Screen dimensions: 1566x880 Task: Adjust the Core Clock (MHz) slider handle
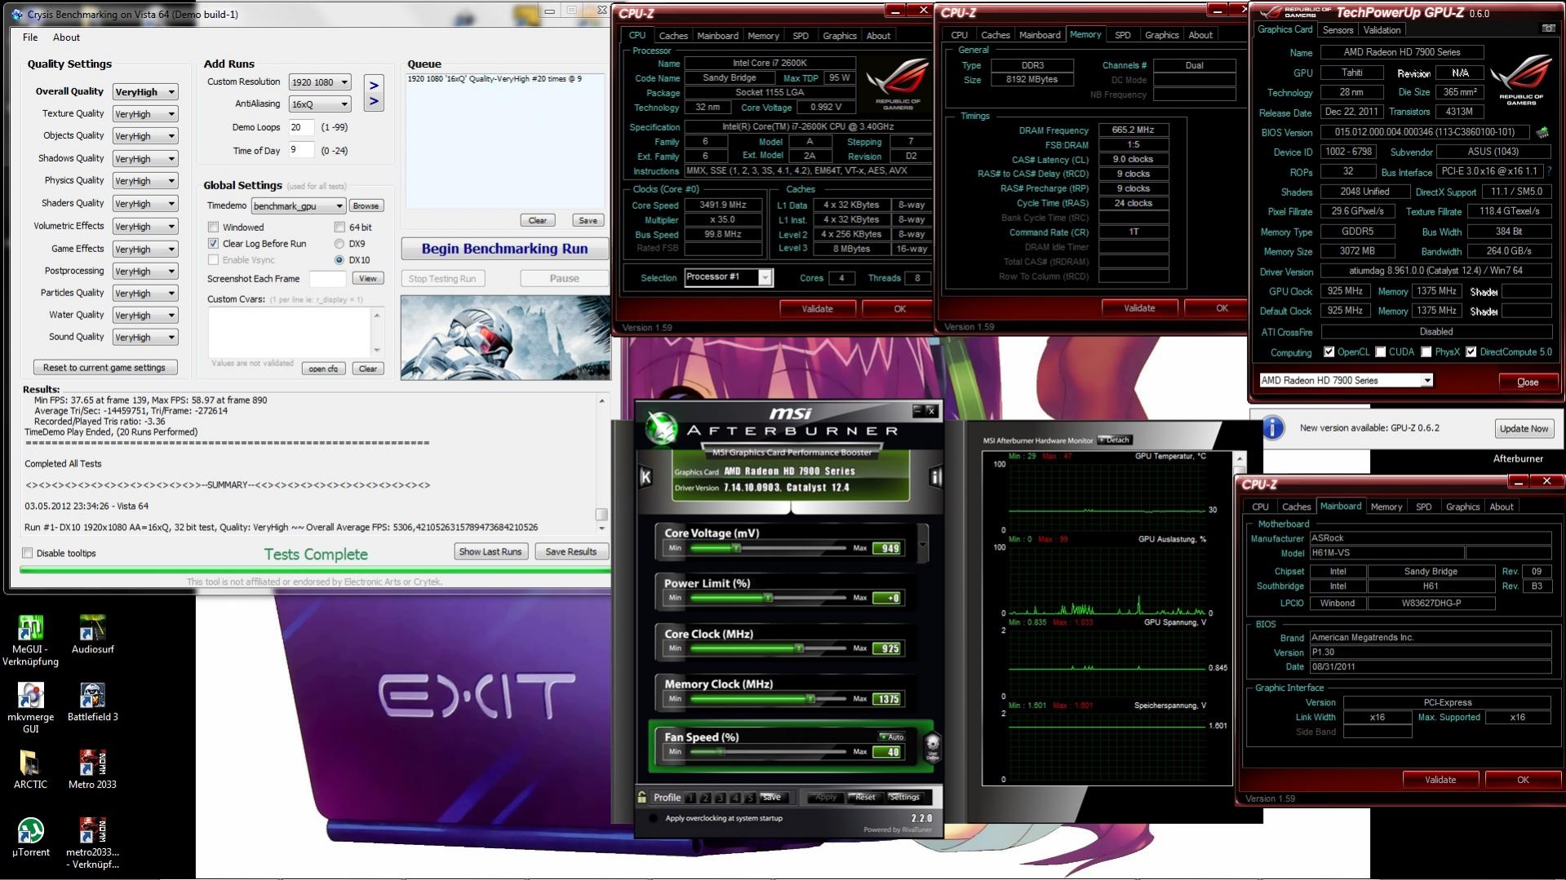[799, 648]
